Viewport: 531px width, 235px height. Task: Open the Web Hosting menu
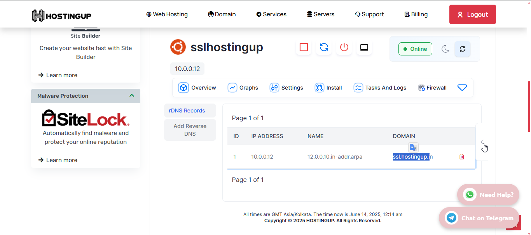167,14
